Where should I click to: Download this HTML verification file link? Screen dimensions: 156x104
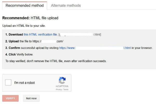41,34
